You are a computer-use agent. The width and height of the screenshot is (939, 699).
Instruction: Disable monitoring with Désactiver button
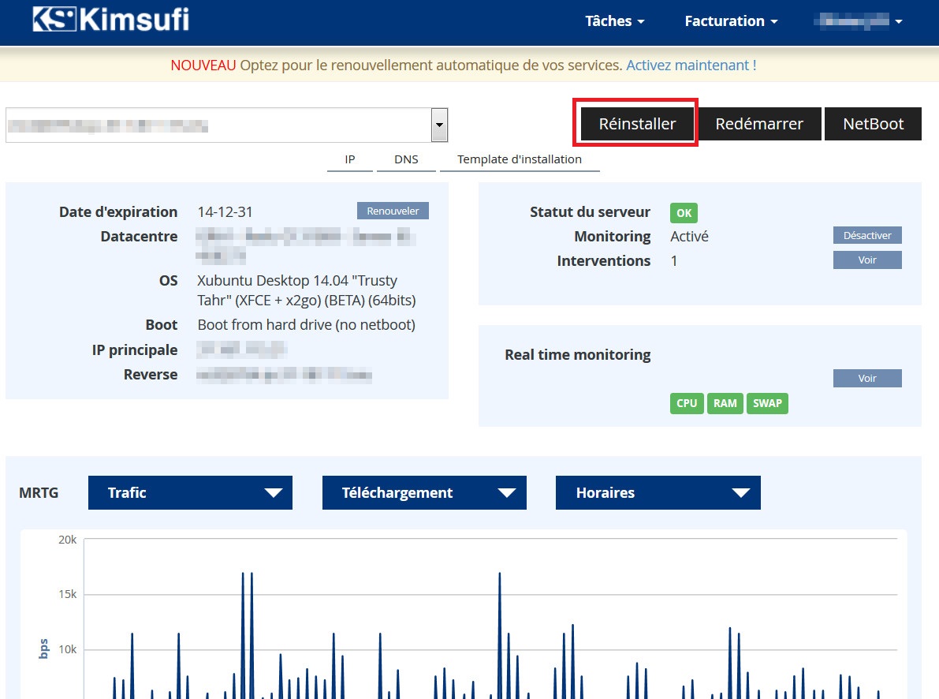tap(866, 235)
